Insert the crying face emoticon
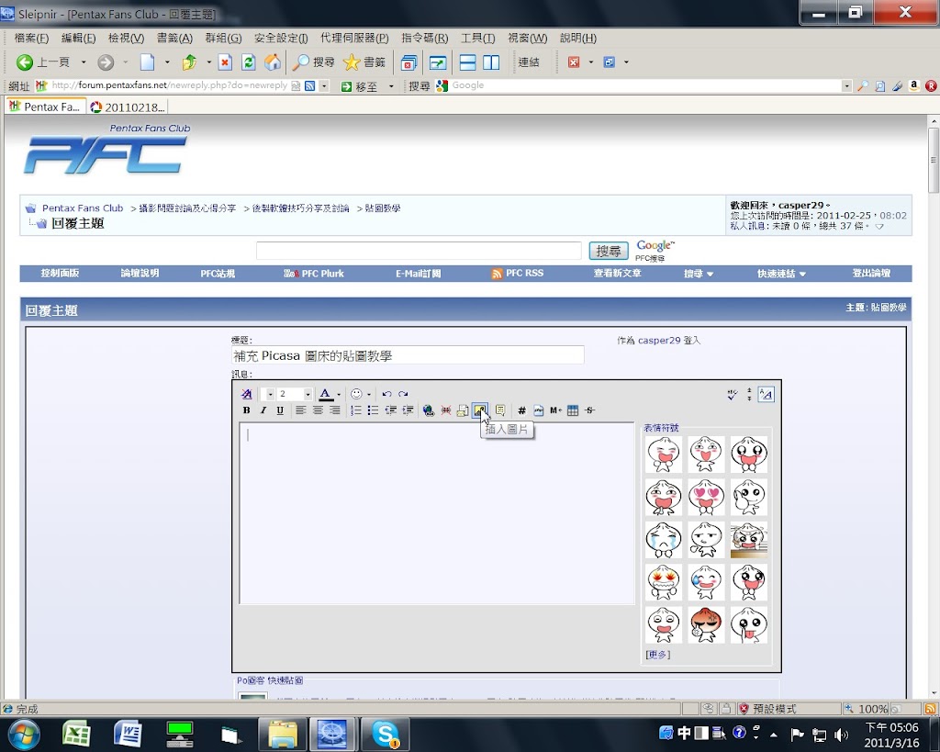 (x=663, y=540)
